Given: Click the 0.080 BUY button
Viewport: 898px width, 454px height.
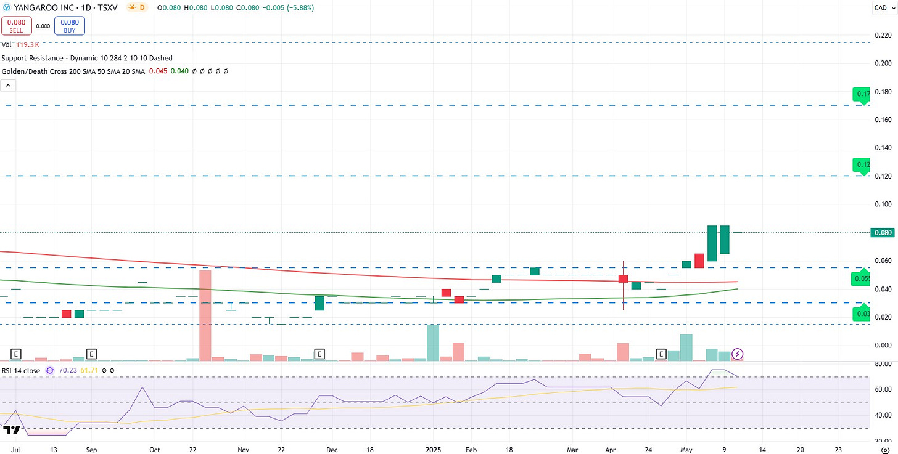Looking at the screenshot, I should coord(70,26).
